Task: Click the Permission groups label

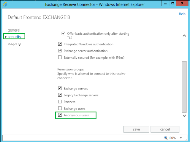Action: coord(71,69)
